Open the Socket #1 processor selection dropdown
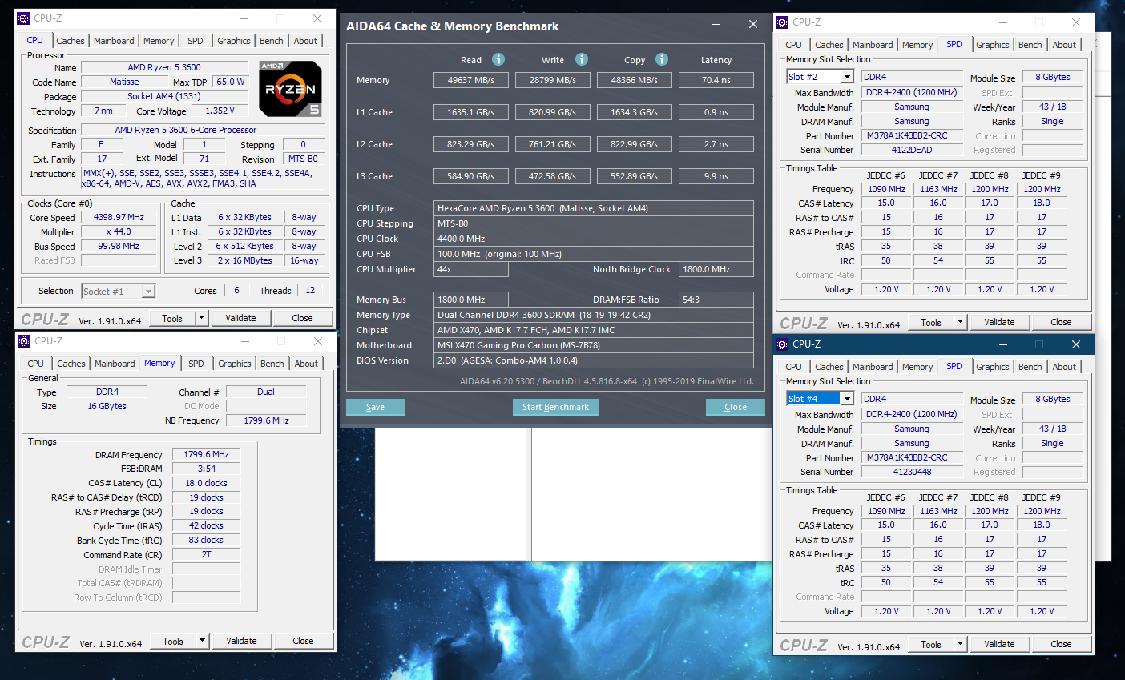The width and height of the screenshot is (1125, 680). pyautogui.click(x=148, y=292)
